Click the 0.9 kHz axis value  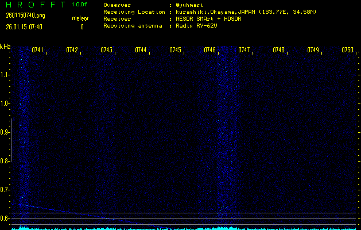4,132
